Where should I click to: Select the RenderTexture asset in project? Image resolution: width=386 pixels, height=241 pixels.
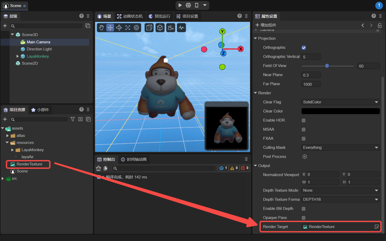29,164
